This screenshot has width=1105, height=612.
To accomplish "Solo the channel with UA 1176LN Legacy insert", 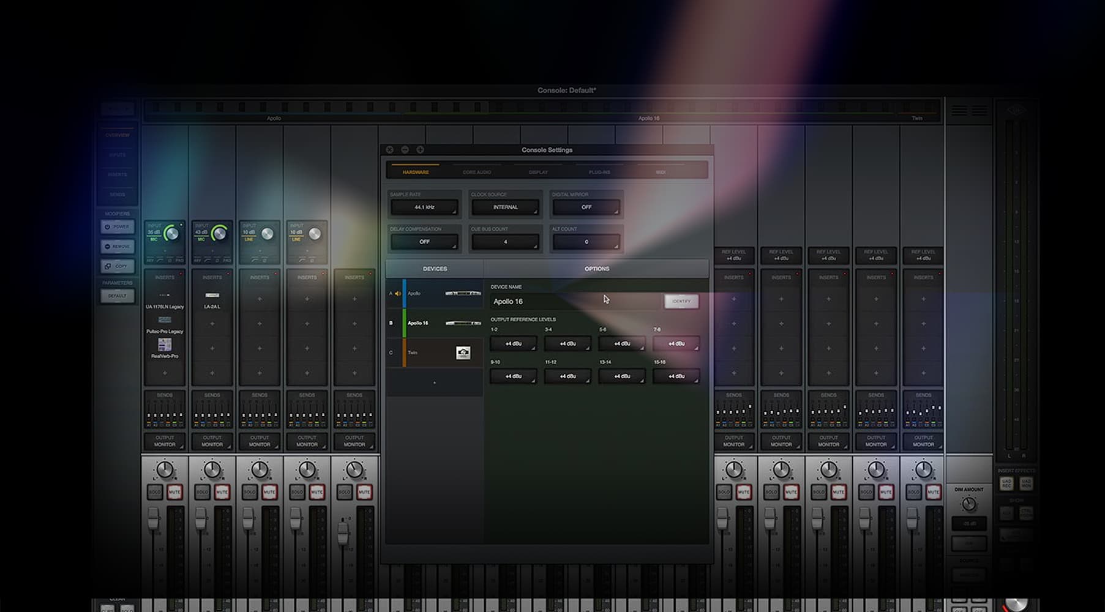I will pyautogui.click(x=155, y=492).
